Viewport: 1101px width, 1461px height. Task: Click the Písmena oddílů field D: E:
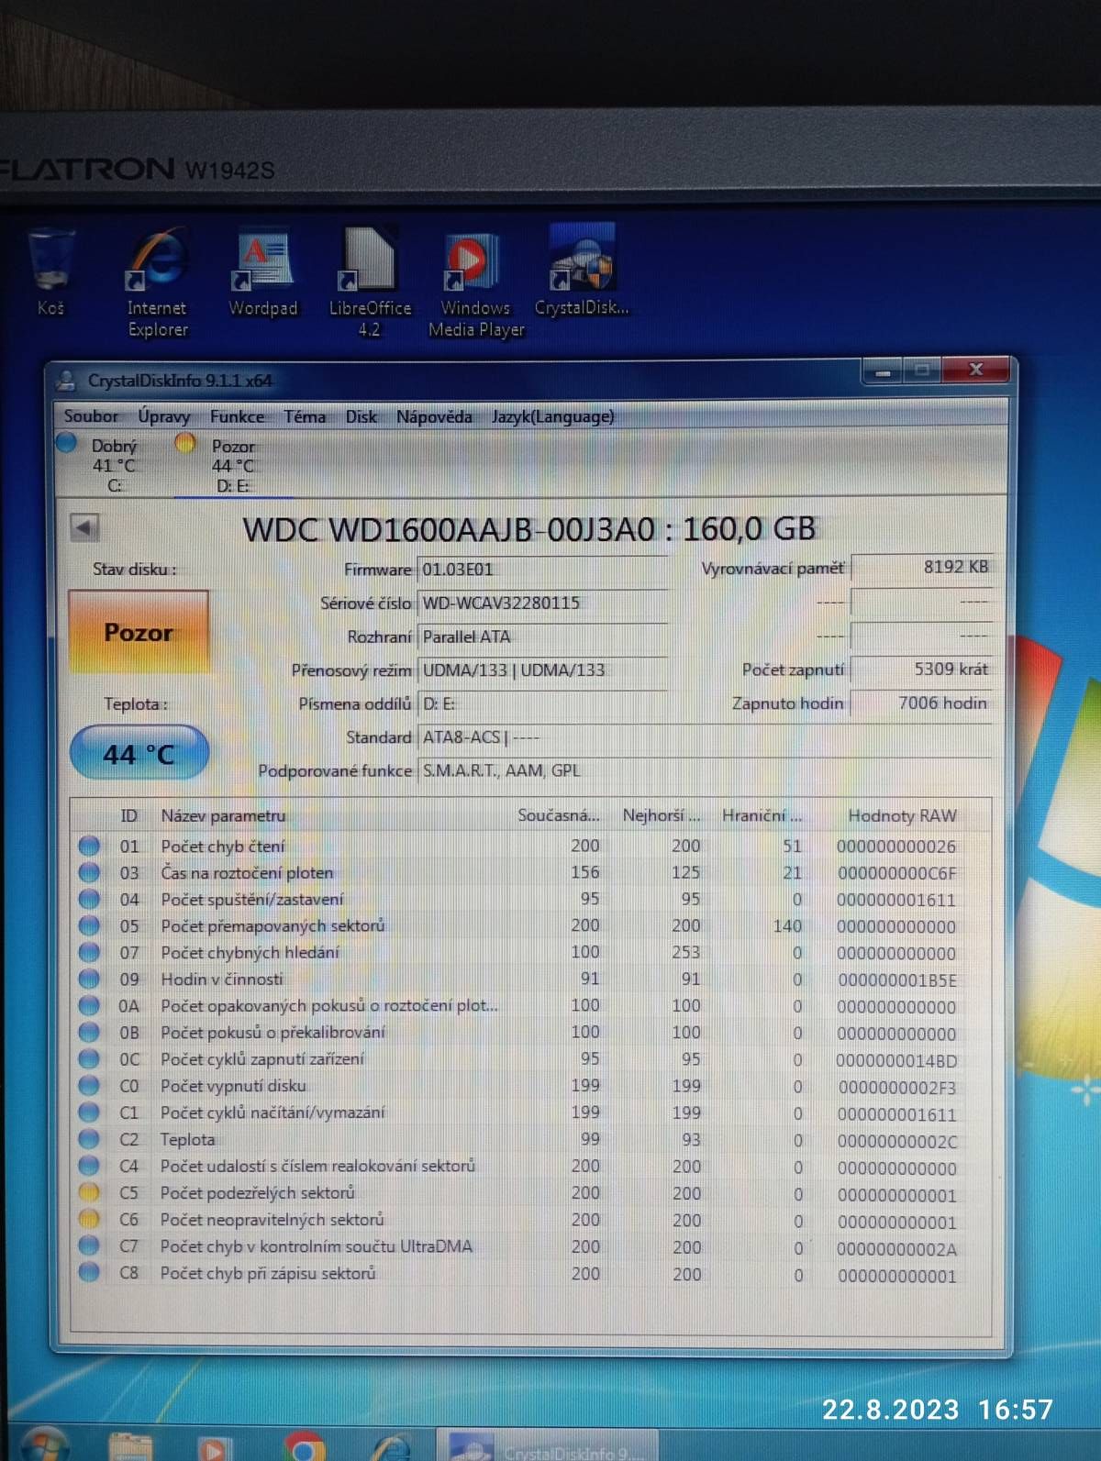pos(542,704)
